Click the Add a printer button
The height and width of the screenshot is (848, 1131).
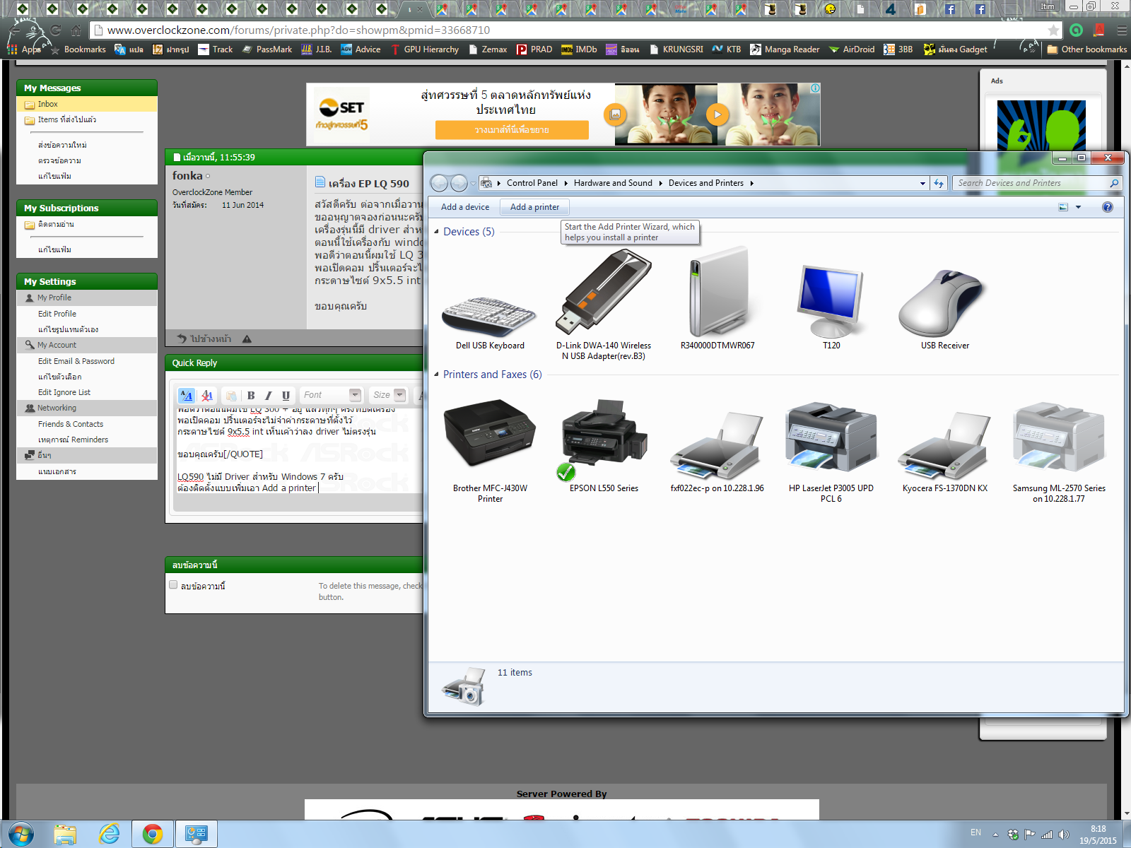coord(534,207)
